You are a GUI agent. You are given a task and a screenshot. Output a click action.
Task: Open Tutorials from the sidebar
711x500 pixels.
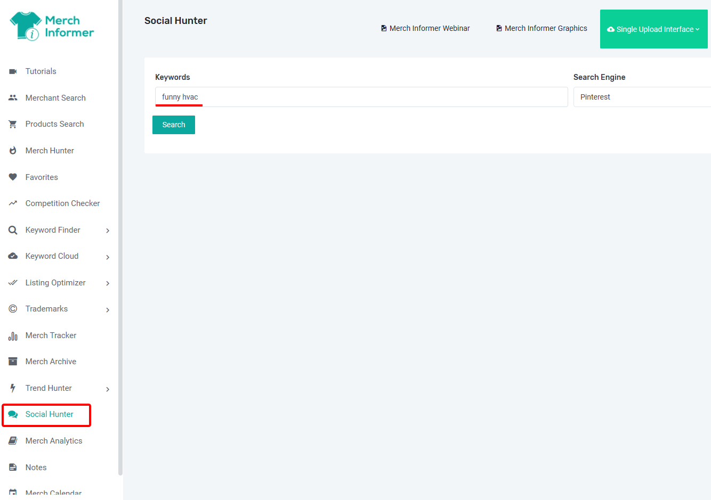[x=41, y=71]
